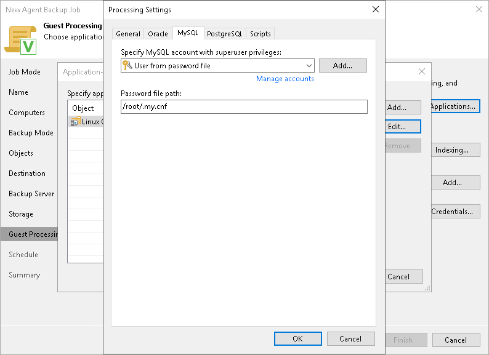Image resolution: width=489 pixels, height=355 pixels.
Task: Select the MySQL tab
Action: (188, 33)
